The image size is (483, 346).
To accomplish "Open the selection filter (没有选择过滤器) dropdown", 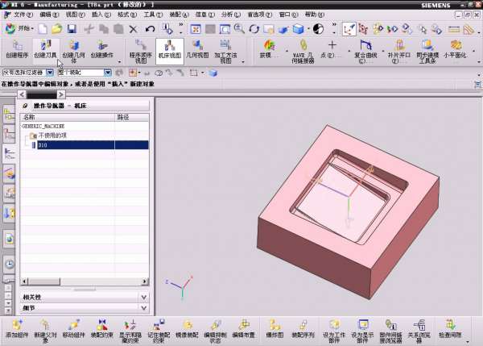I will (x=50, y=73).
